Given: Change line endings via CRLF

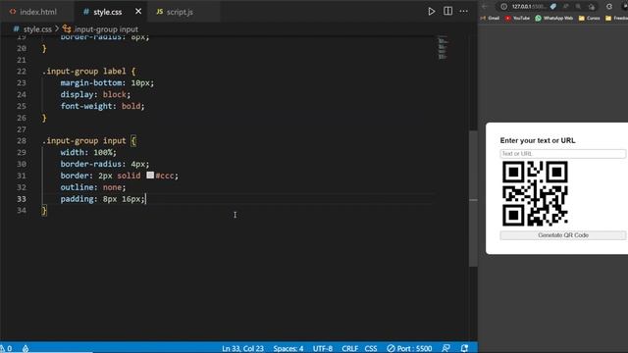Looking at the screenshot, I should click(x=349, y=349).
